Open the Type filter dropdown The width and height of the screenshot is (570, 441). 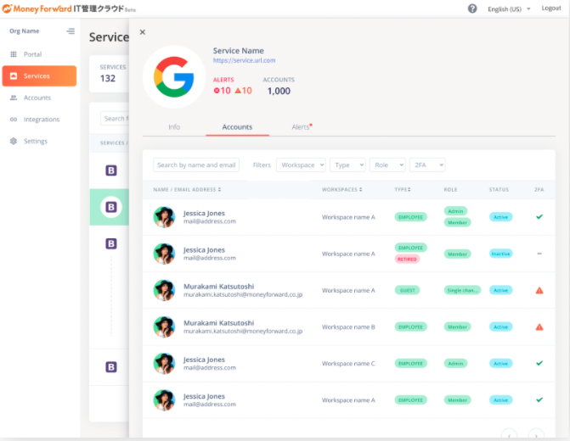[347, 165]
